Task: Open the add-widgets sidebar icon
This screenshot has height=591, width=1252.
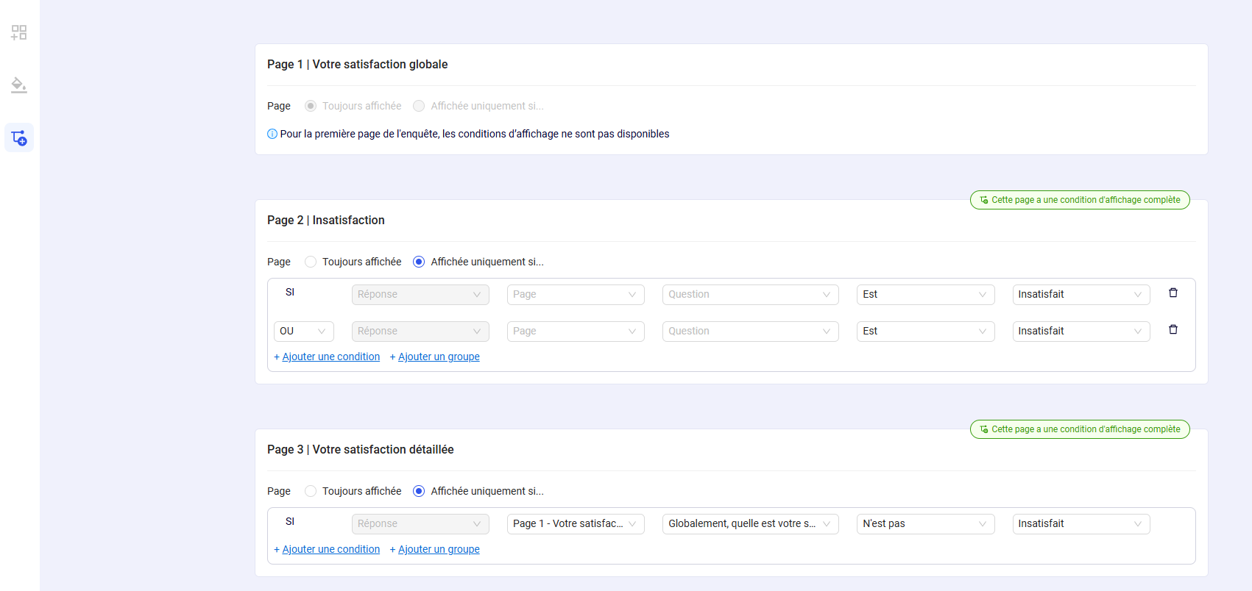Action: [x=19, y=32]
